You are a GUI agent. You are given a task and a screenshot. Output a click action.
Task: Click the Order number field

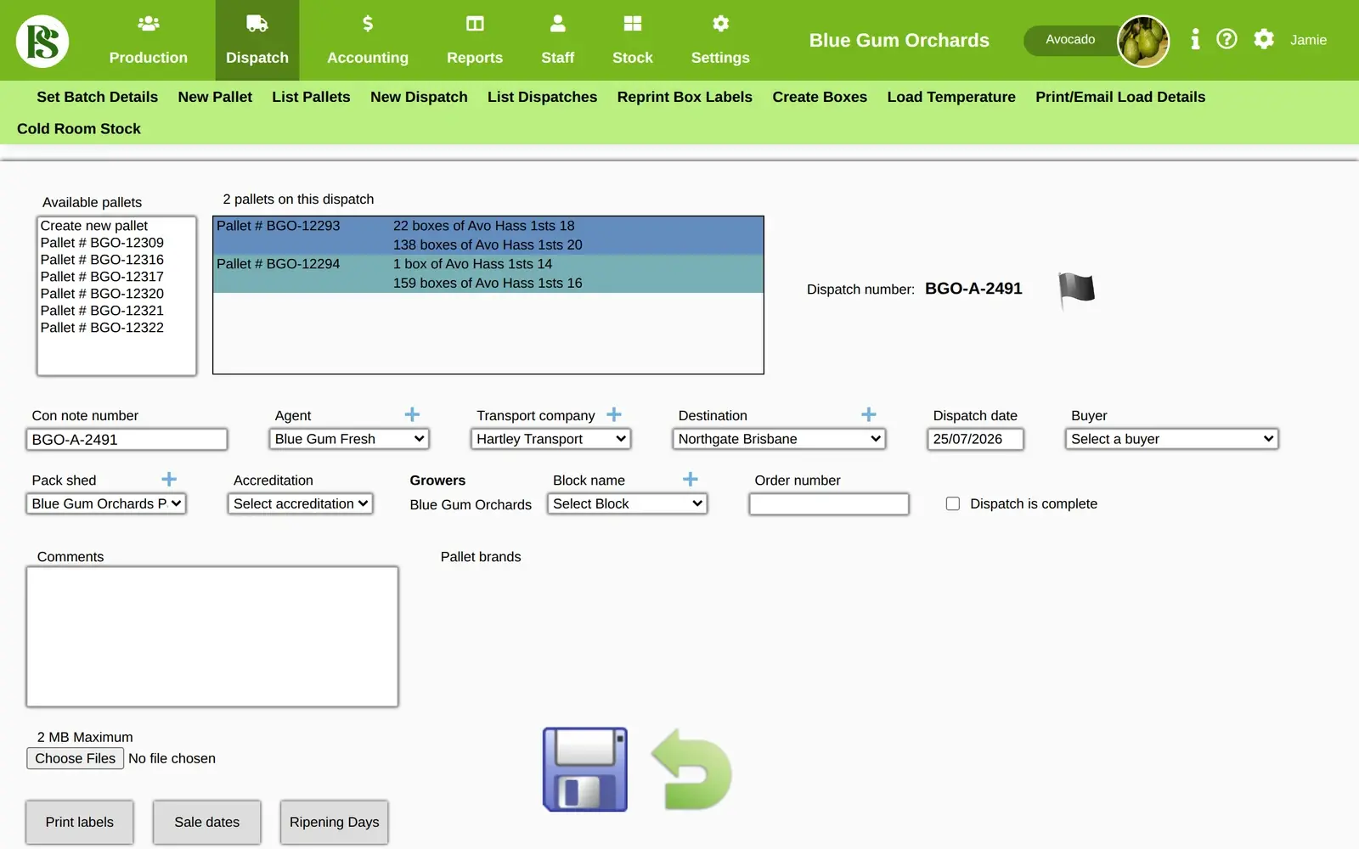pyautogui.click(x=829, y=503)
